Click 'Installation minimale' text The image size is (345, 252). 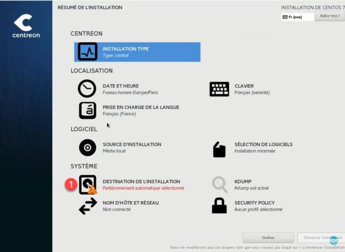tap(255, 151)
